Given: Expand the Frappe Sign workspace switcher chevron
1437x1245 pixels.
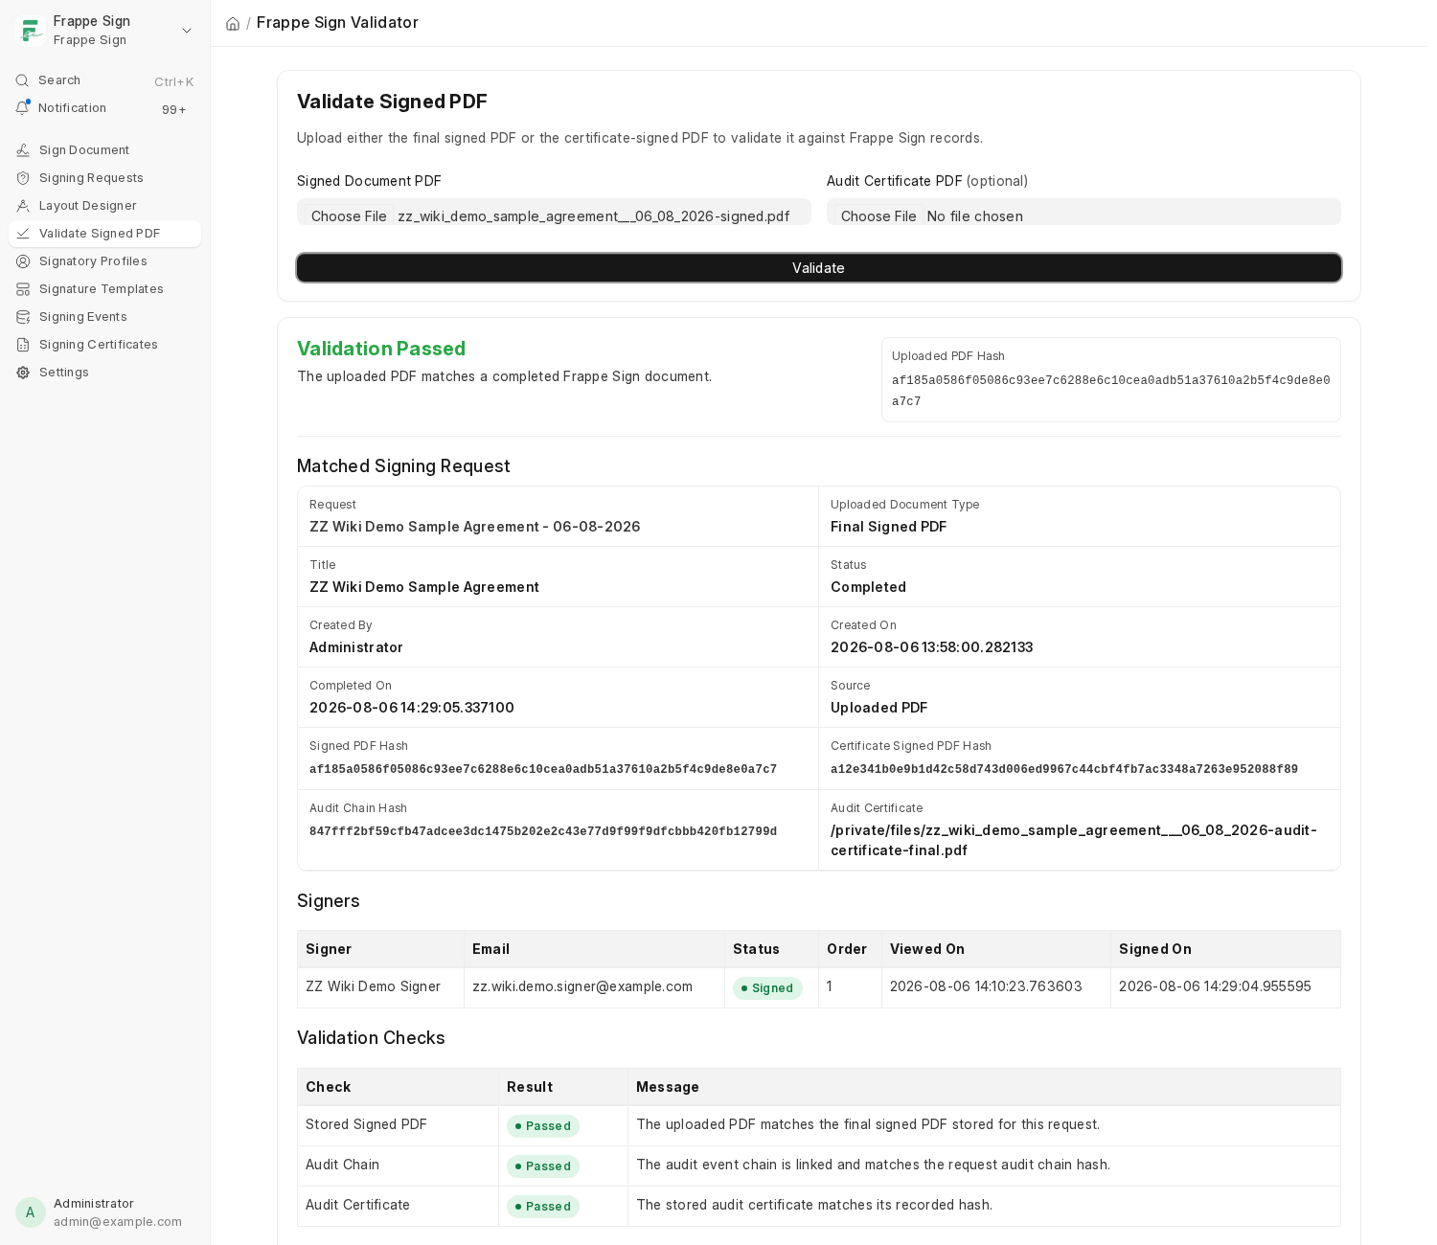Looking at the screenshot, I should [x=187, y=31].
